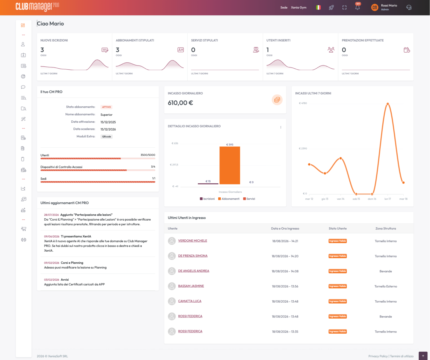Open the target goal icon in sidebar
The image size is (430, 360).
(23, 76)
